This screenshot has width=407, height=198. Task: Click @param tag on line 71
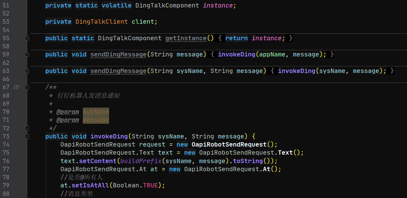coord(68,120)
